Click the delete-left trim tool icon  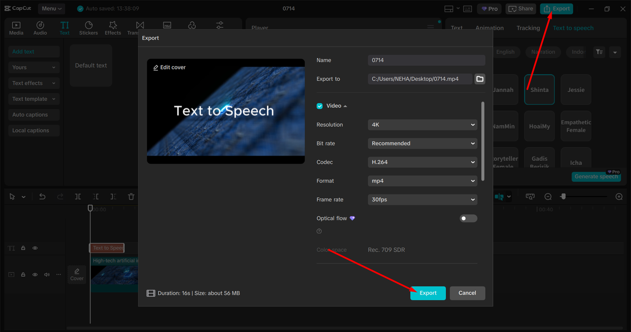coord(96,197)
